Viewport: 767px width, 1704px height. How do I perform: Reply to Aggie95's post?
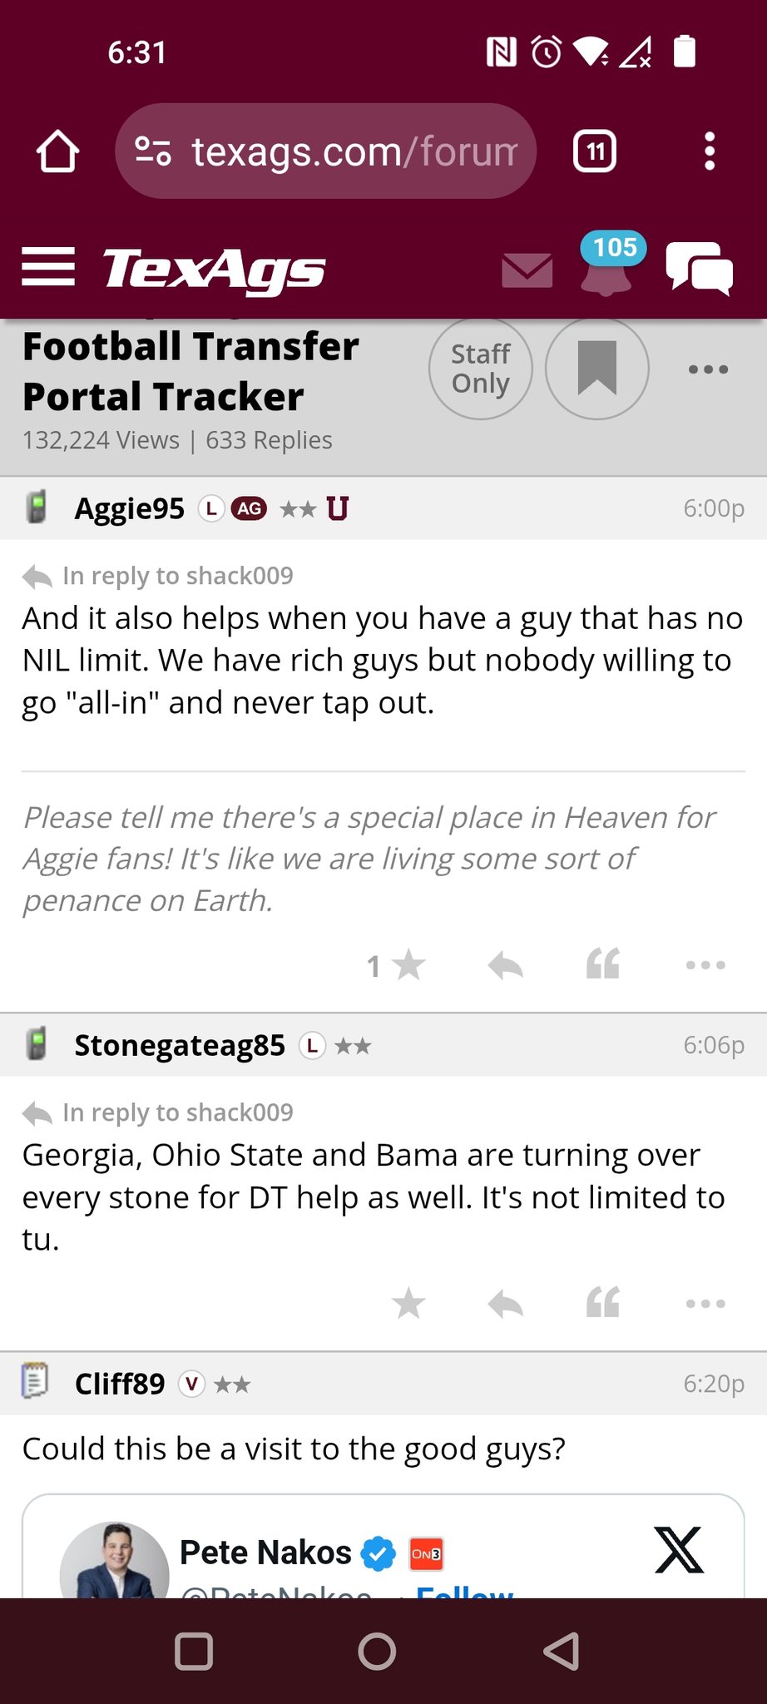pos(505,965)
